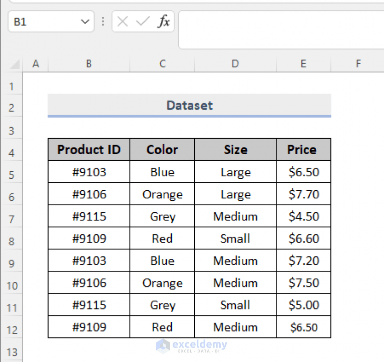Select cell Small in row 11
Image resolution: width=384 pixels, height=362 pixels.
235,305
